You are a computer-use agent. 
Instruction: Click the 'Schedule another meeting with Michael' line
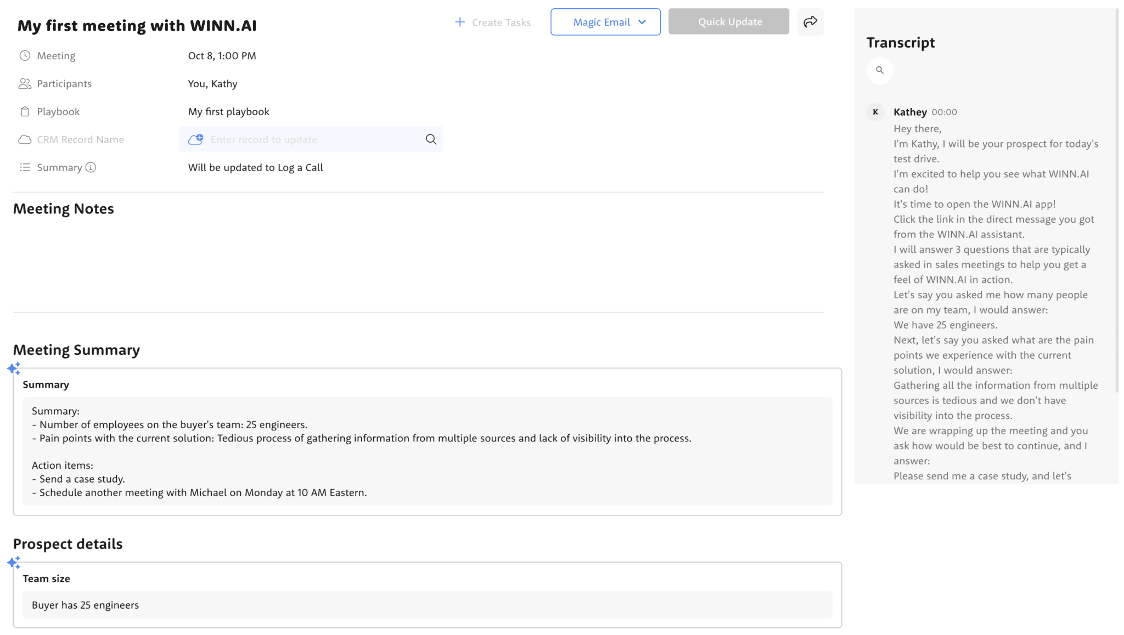(199, 492)
